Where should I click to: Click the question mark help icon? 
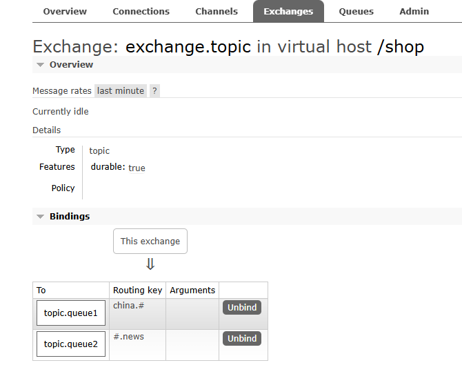[x=154, y=91]
